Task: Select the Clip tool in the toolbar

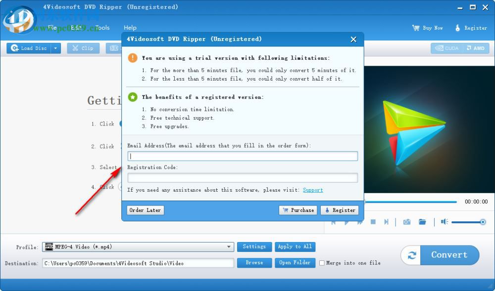Action: click(x=83, y=48)
